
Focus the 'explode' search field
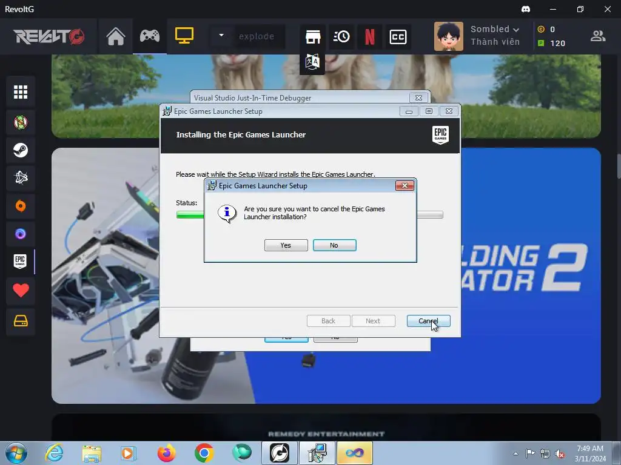coord(260,36)
